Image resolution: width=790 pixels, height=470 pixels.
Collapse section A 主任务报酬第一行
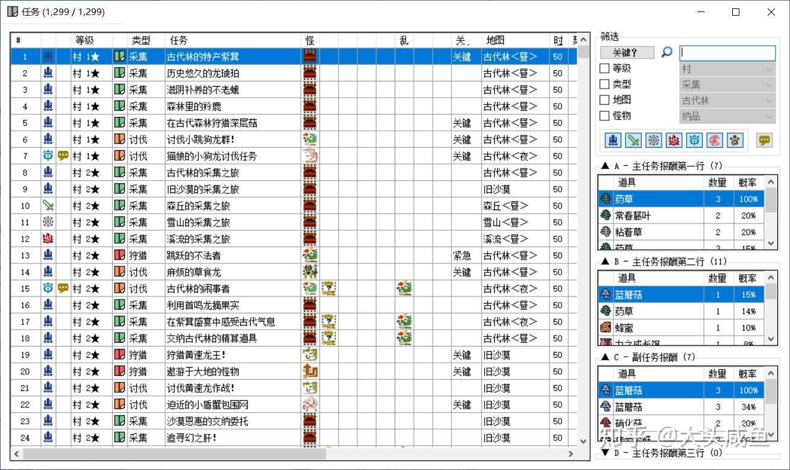[604, 166]
